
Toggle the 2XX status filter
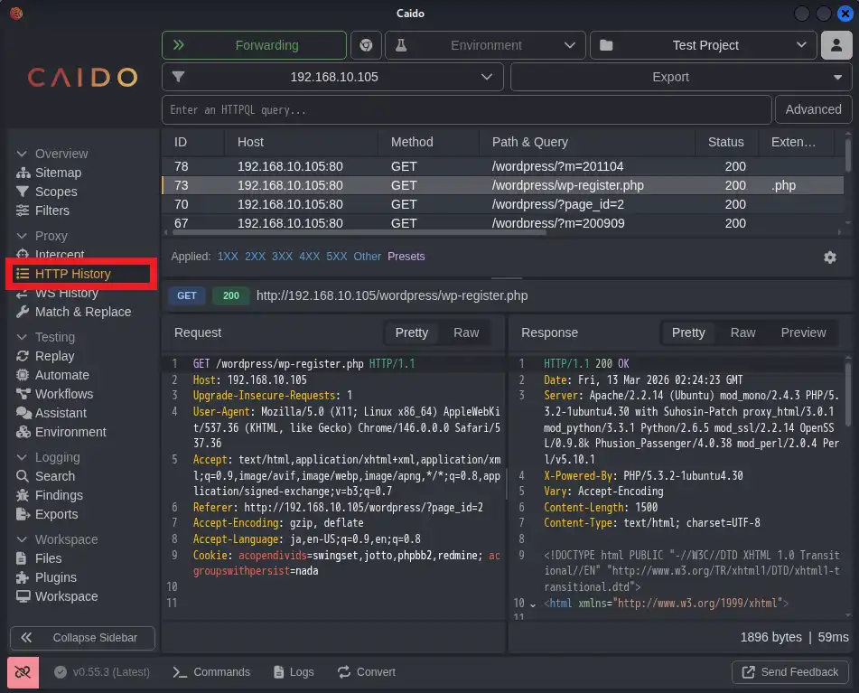[256, 257]
